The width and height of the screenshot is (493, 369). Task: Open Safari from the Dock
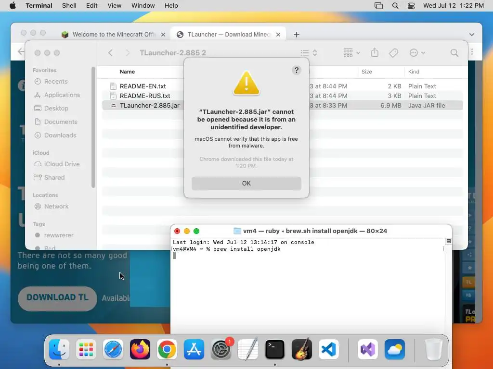113,349
